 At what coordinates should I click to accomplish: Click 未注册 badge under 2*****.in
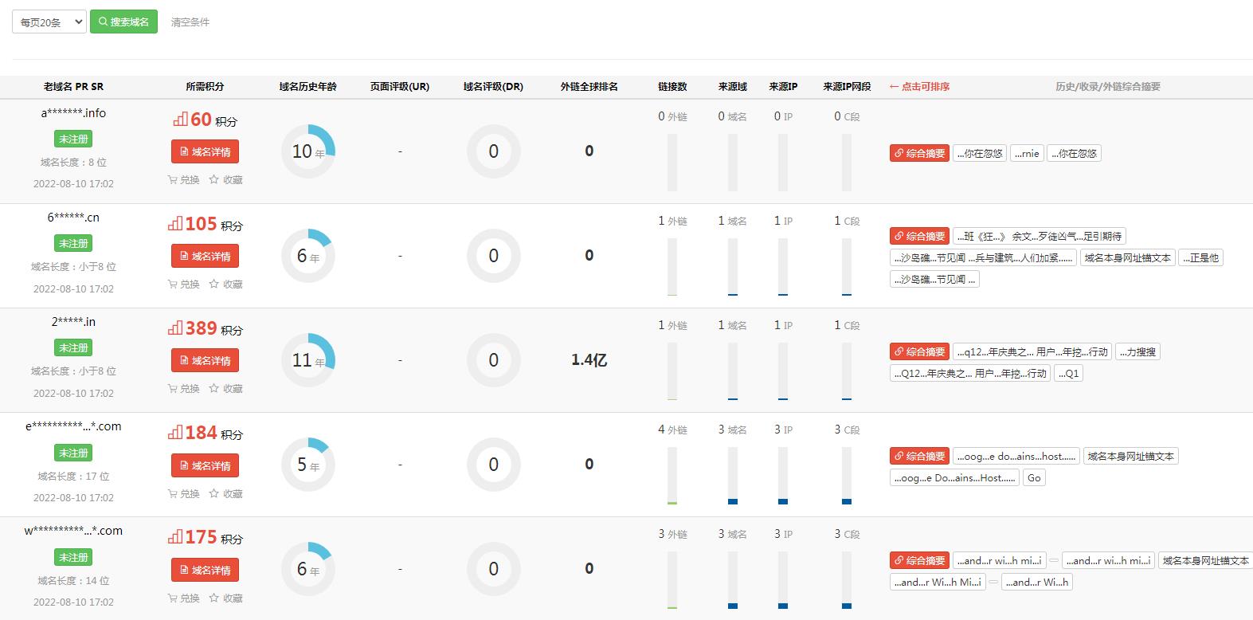pos(73,347)
